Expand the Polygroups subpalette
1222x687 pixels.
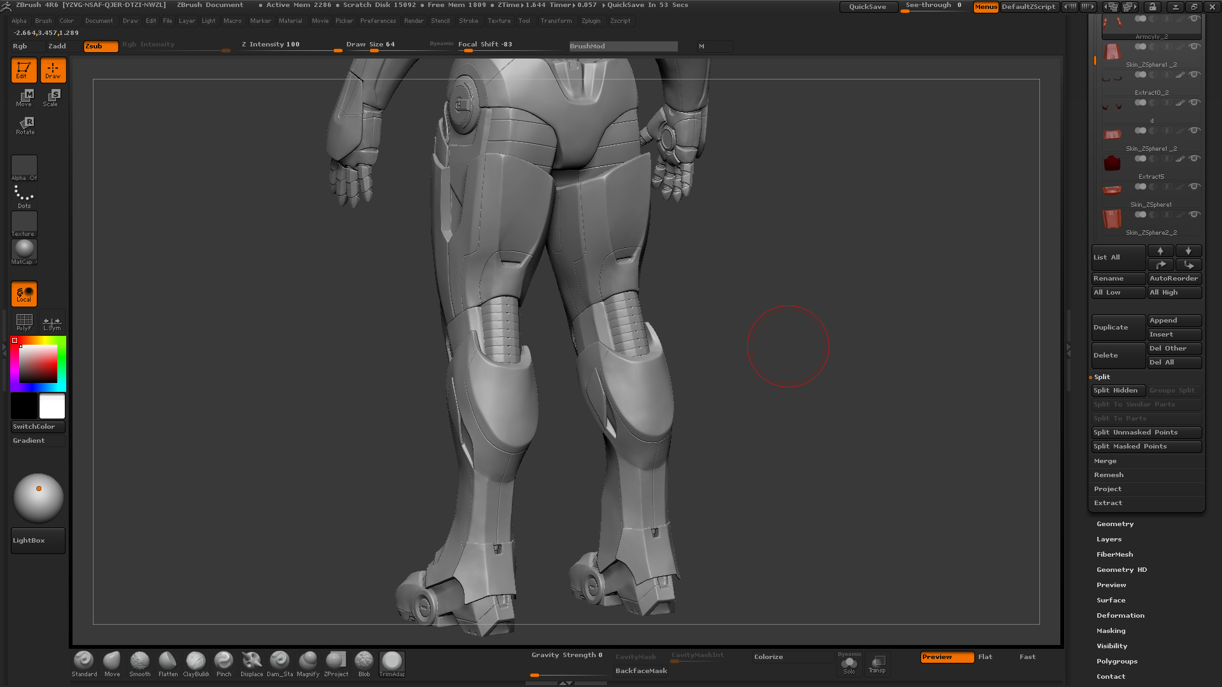(x=1117, y=662)
